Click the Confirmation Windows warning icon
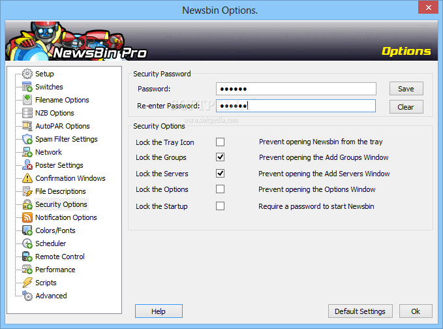The width and height of the screenshot is (443, 329). [x=27, y=178]
